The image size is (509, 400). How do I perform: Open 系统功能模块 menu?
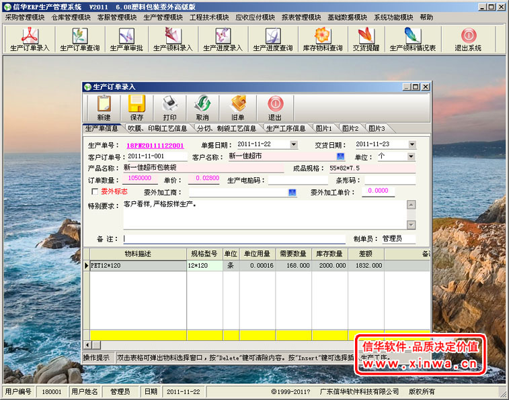[x=393, y=17]
